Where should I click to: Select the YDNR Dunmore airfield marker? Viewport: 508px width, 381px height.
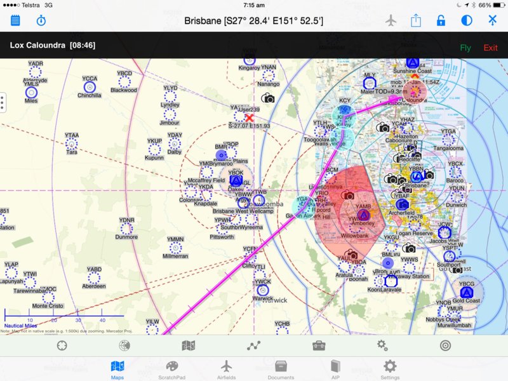[126, 229]
